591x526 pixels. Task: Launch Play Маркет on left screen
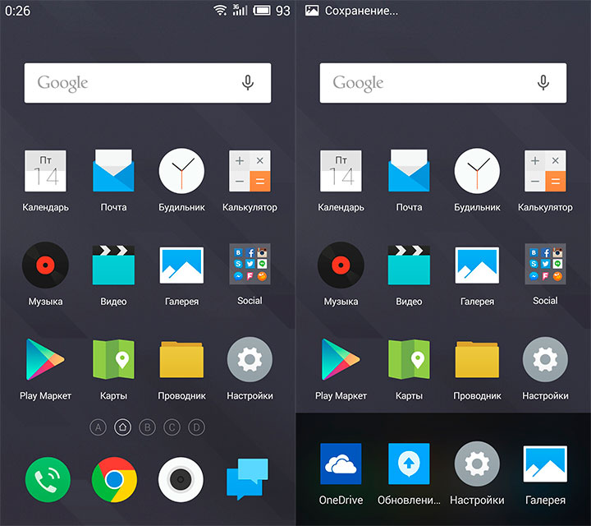(x=45, y=359)
